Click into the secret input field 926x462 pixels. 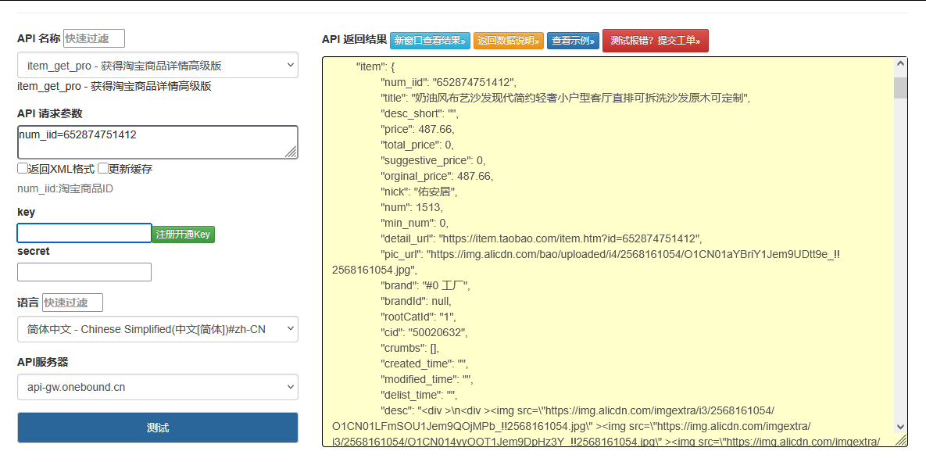tap(84, 272)
